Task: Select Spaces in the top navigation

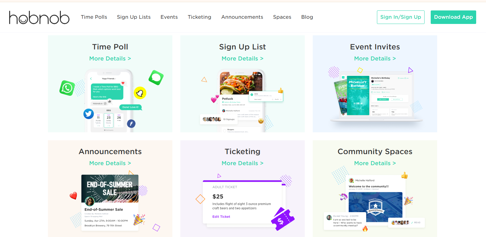Action: tap(282, 17)
